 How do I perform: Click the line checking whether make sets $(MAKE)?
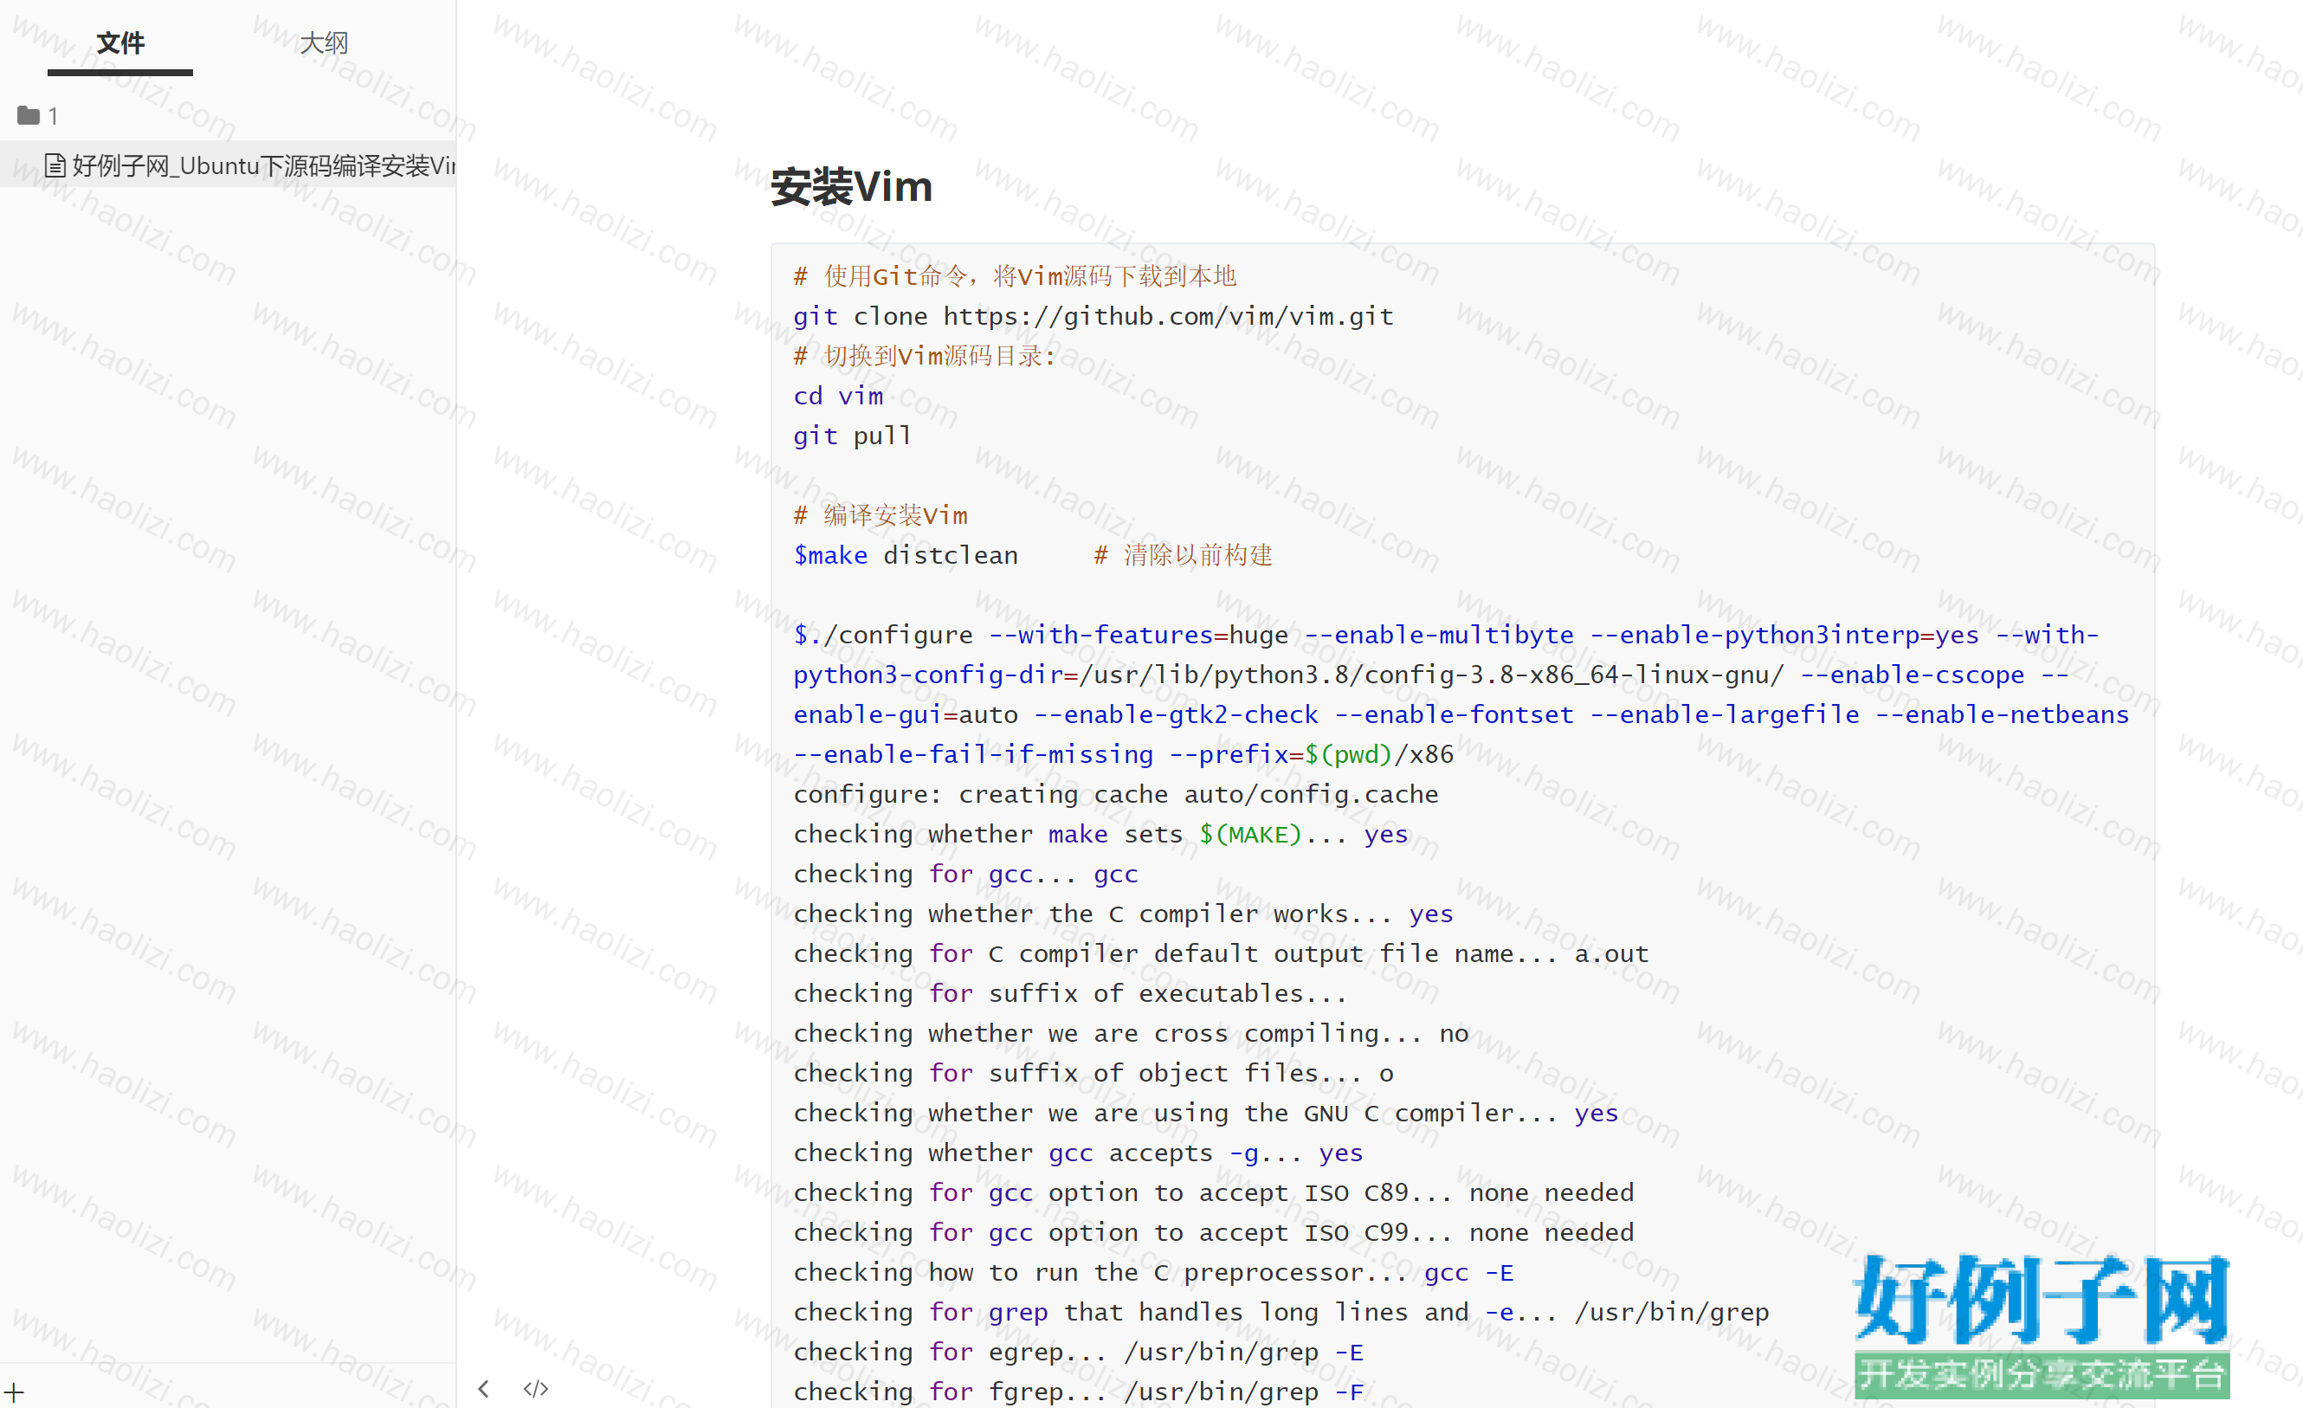point(1100,834)
